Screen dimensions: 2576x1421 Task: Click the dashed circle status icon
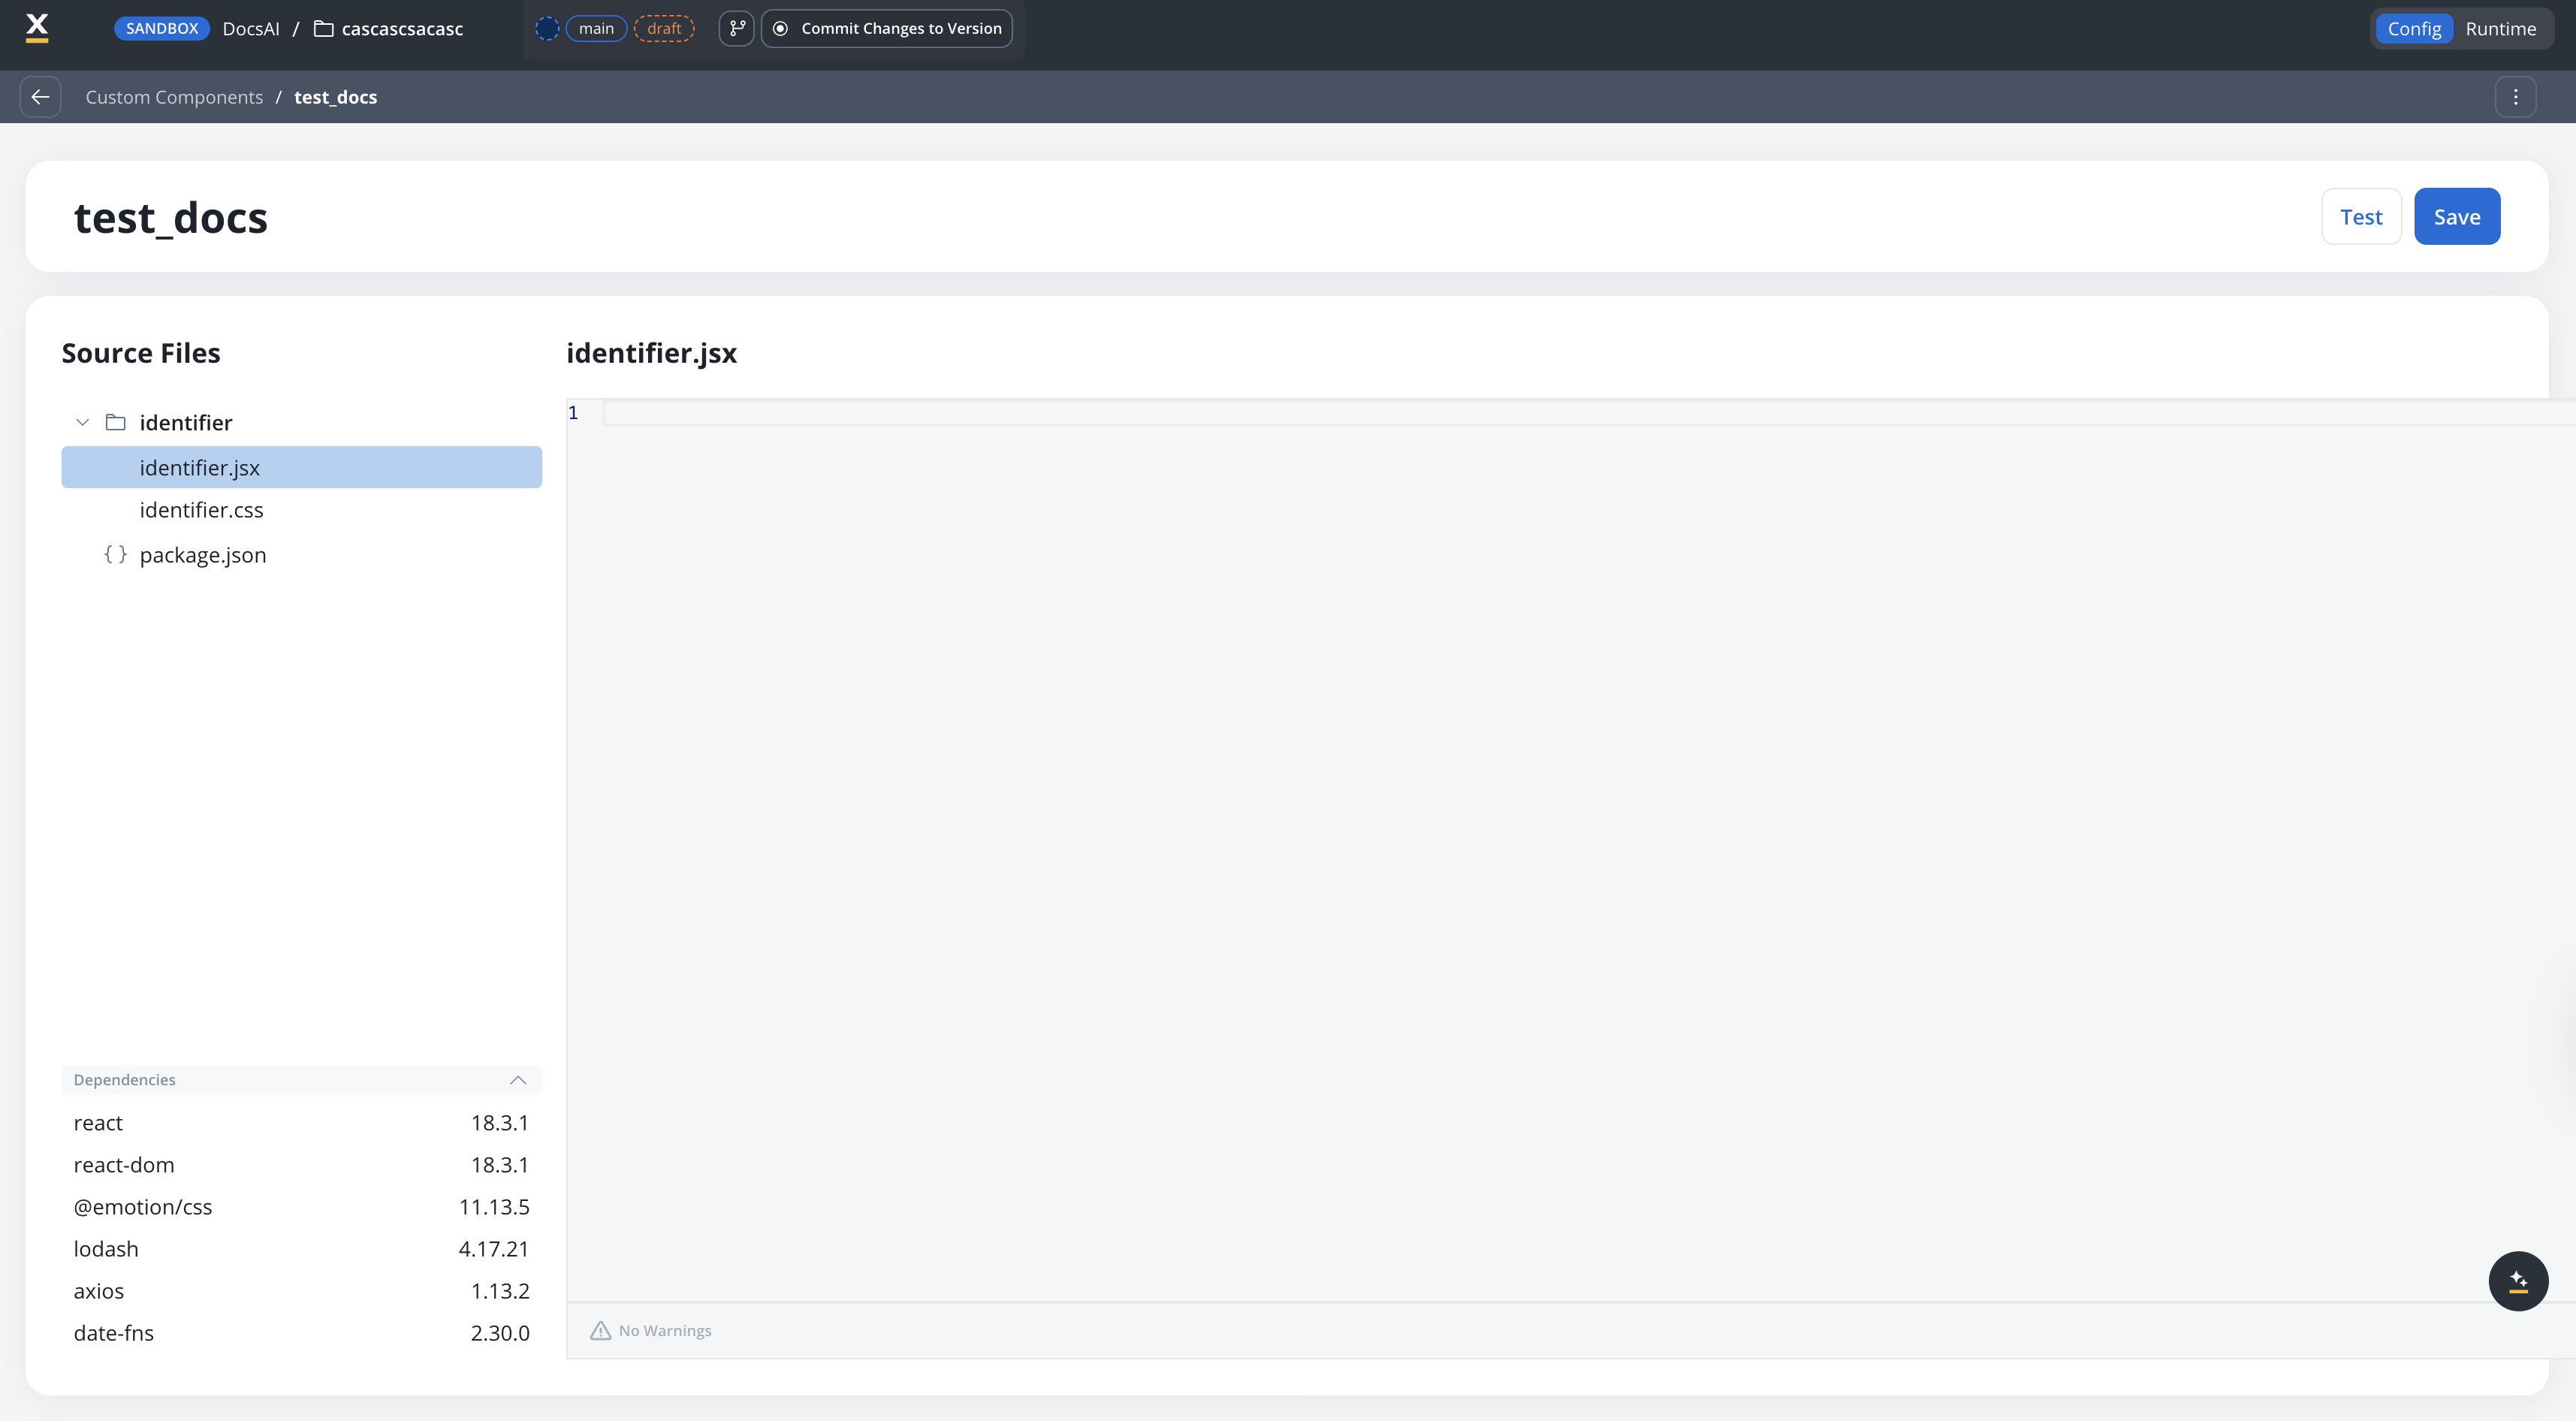(547, 28)
